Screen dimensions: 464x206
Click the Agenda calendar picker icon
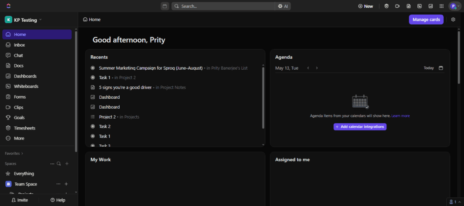441,68
